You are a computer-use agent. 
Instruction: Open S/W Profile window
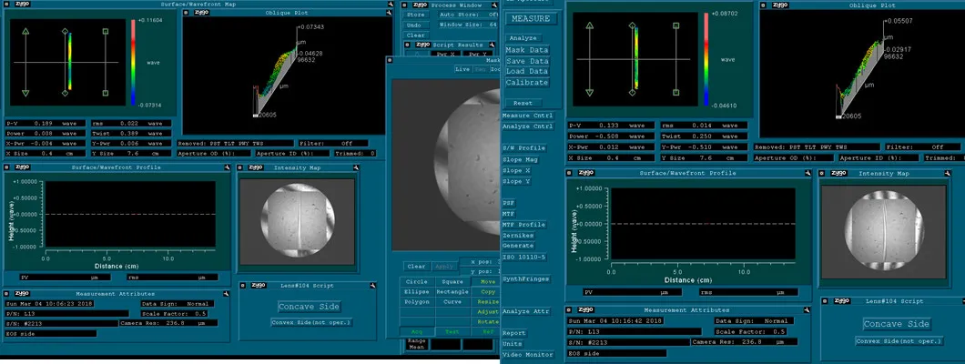click(x=523, y=148)
